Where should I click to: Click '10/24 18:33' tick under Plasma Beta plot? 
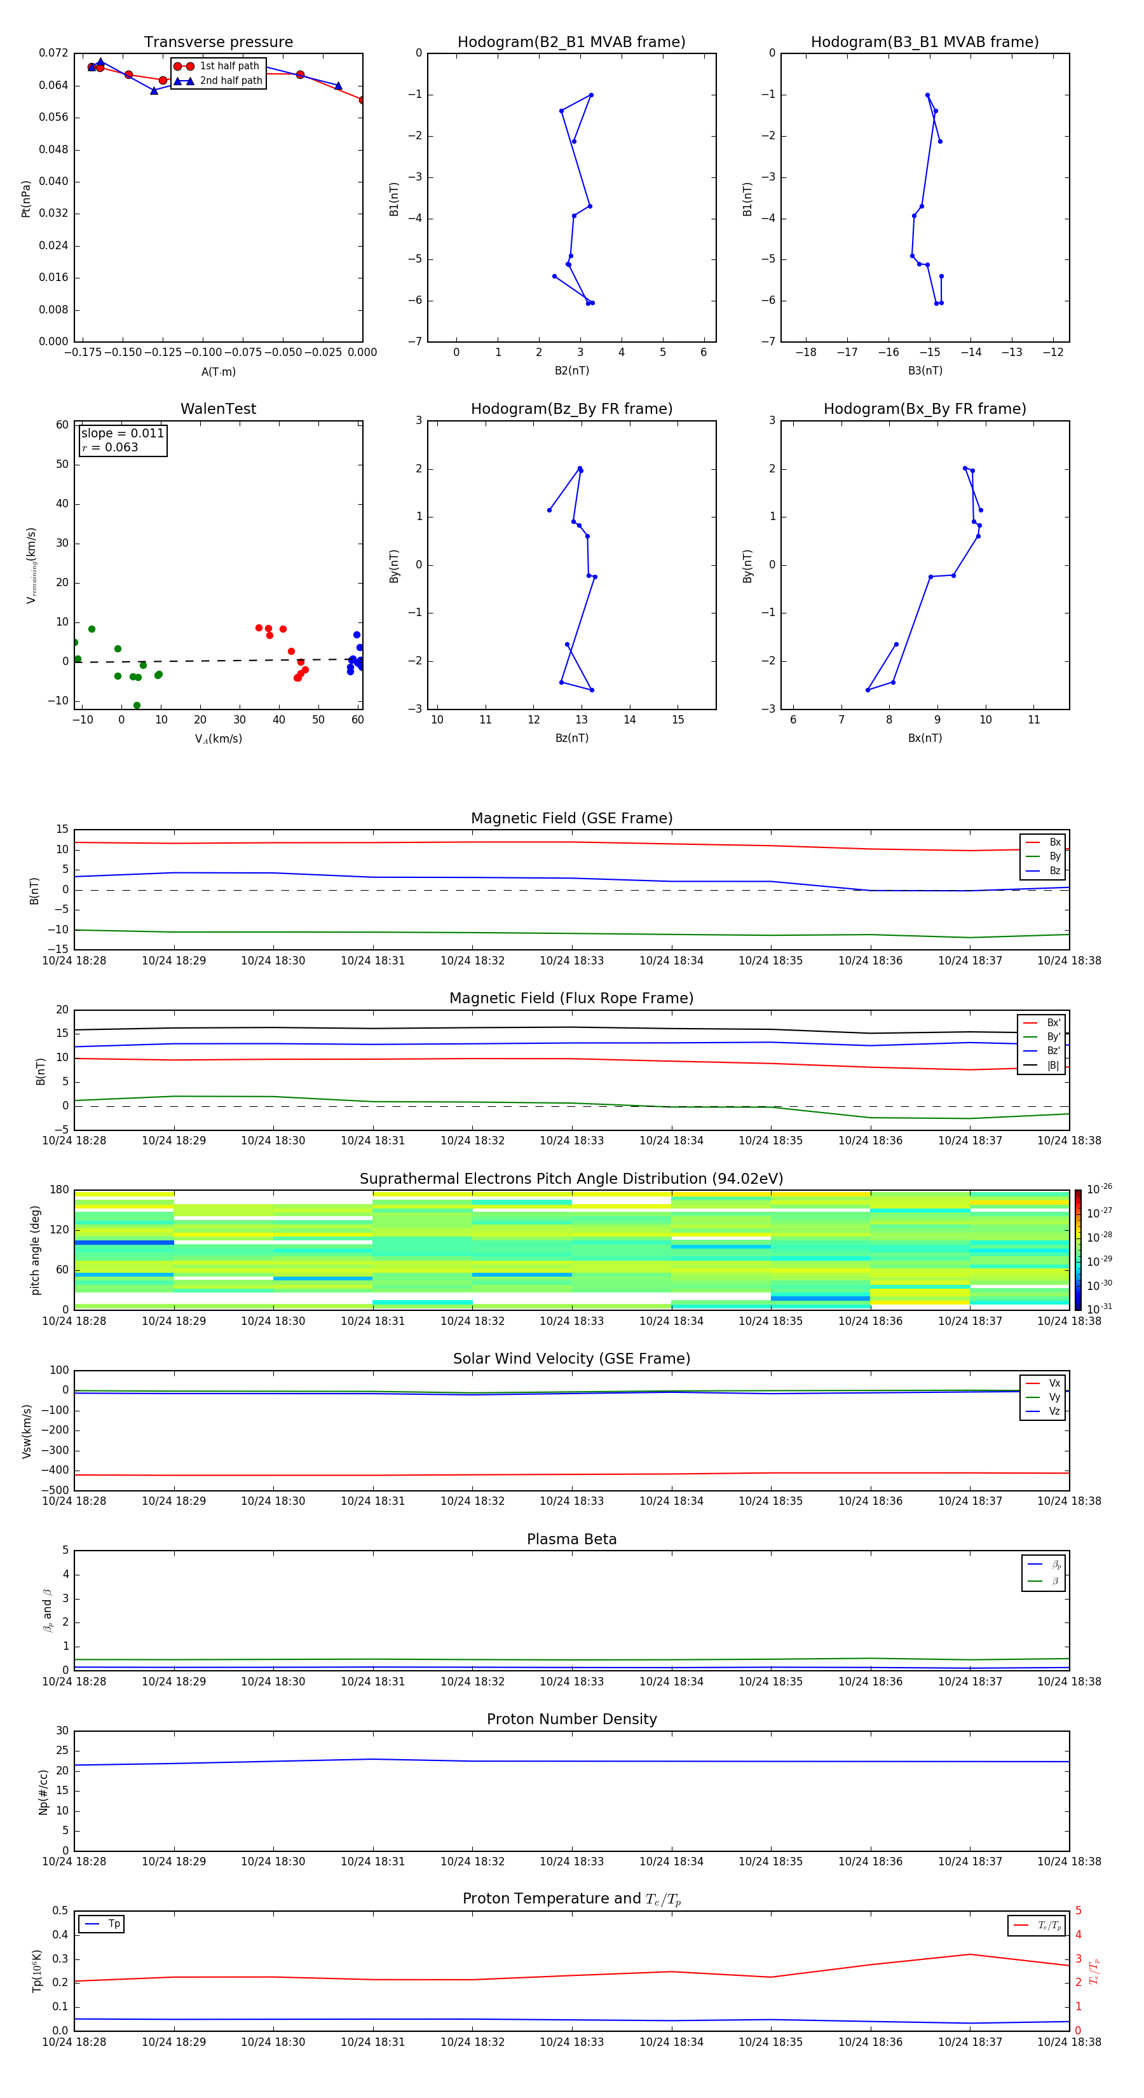(571, 1682)
